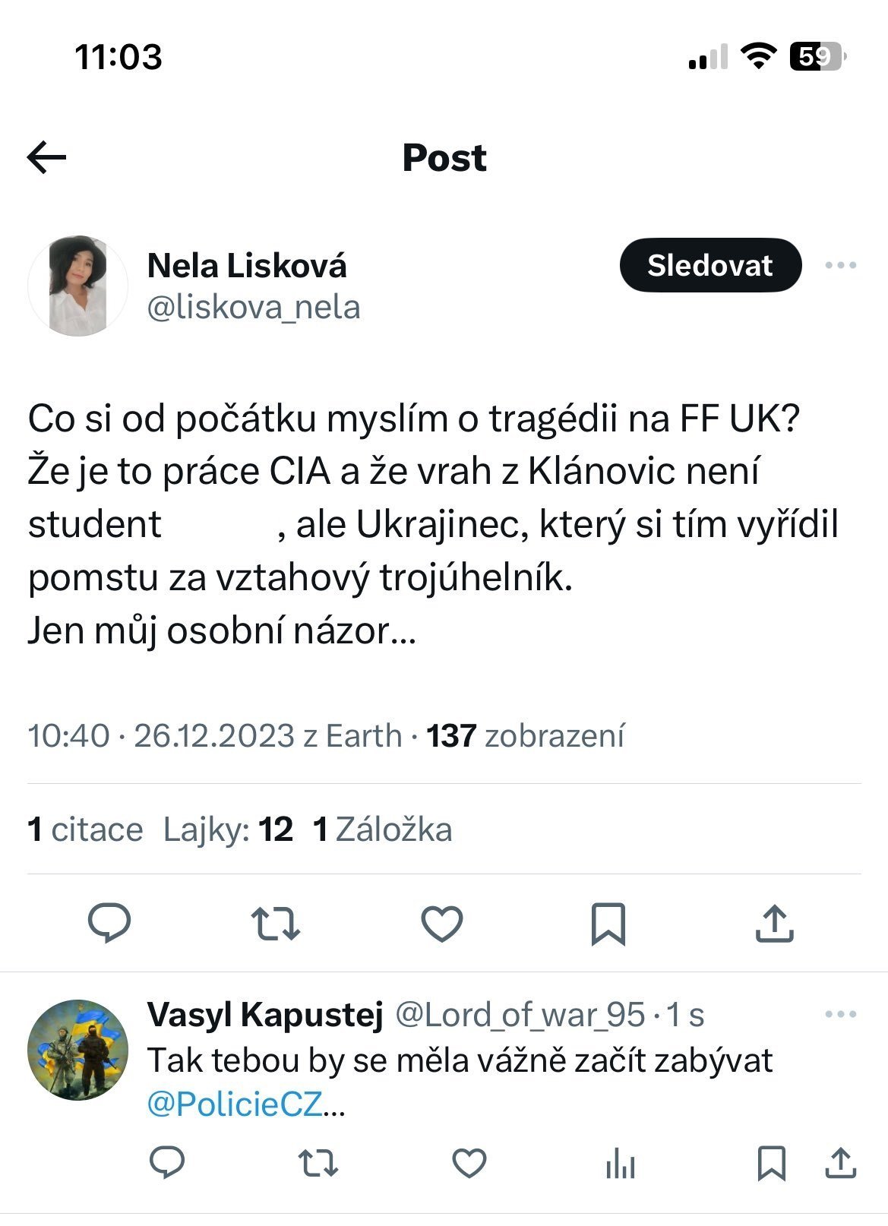Viewport: 888px width, 1226px height.
Task: Share Vasyl Kapustej's reply
Action: pyautogui.click(x=840, y=1163)
